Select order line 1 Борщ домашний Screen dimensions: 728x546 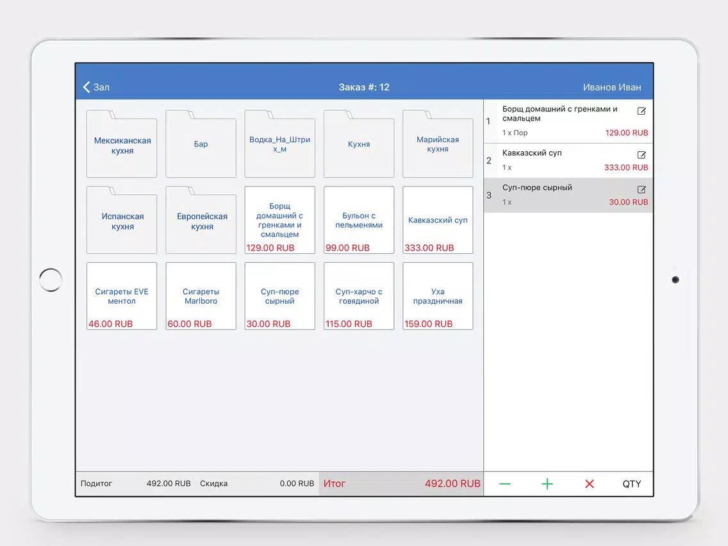coord(568,121)
